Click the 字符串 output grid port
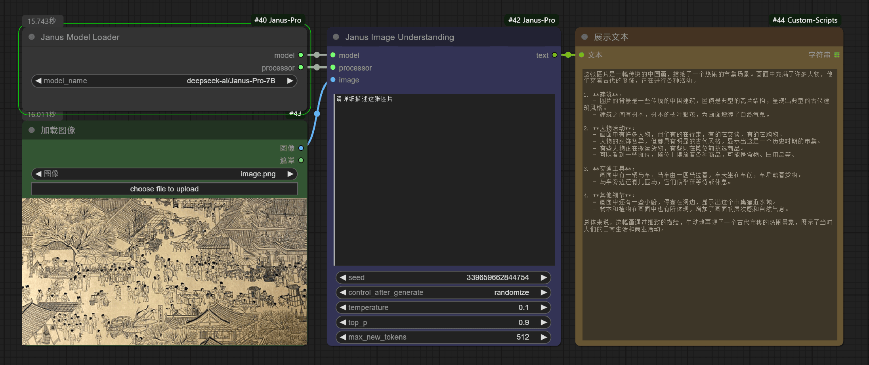Image resolution: width=869 pixels, height=365 pixels. (x=837, y=55)
